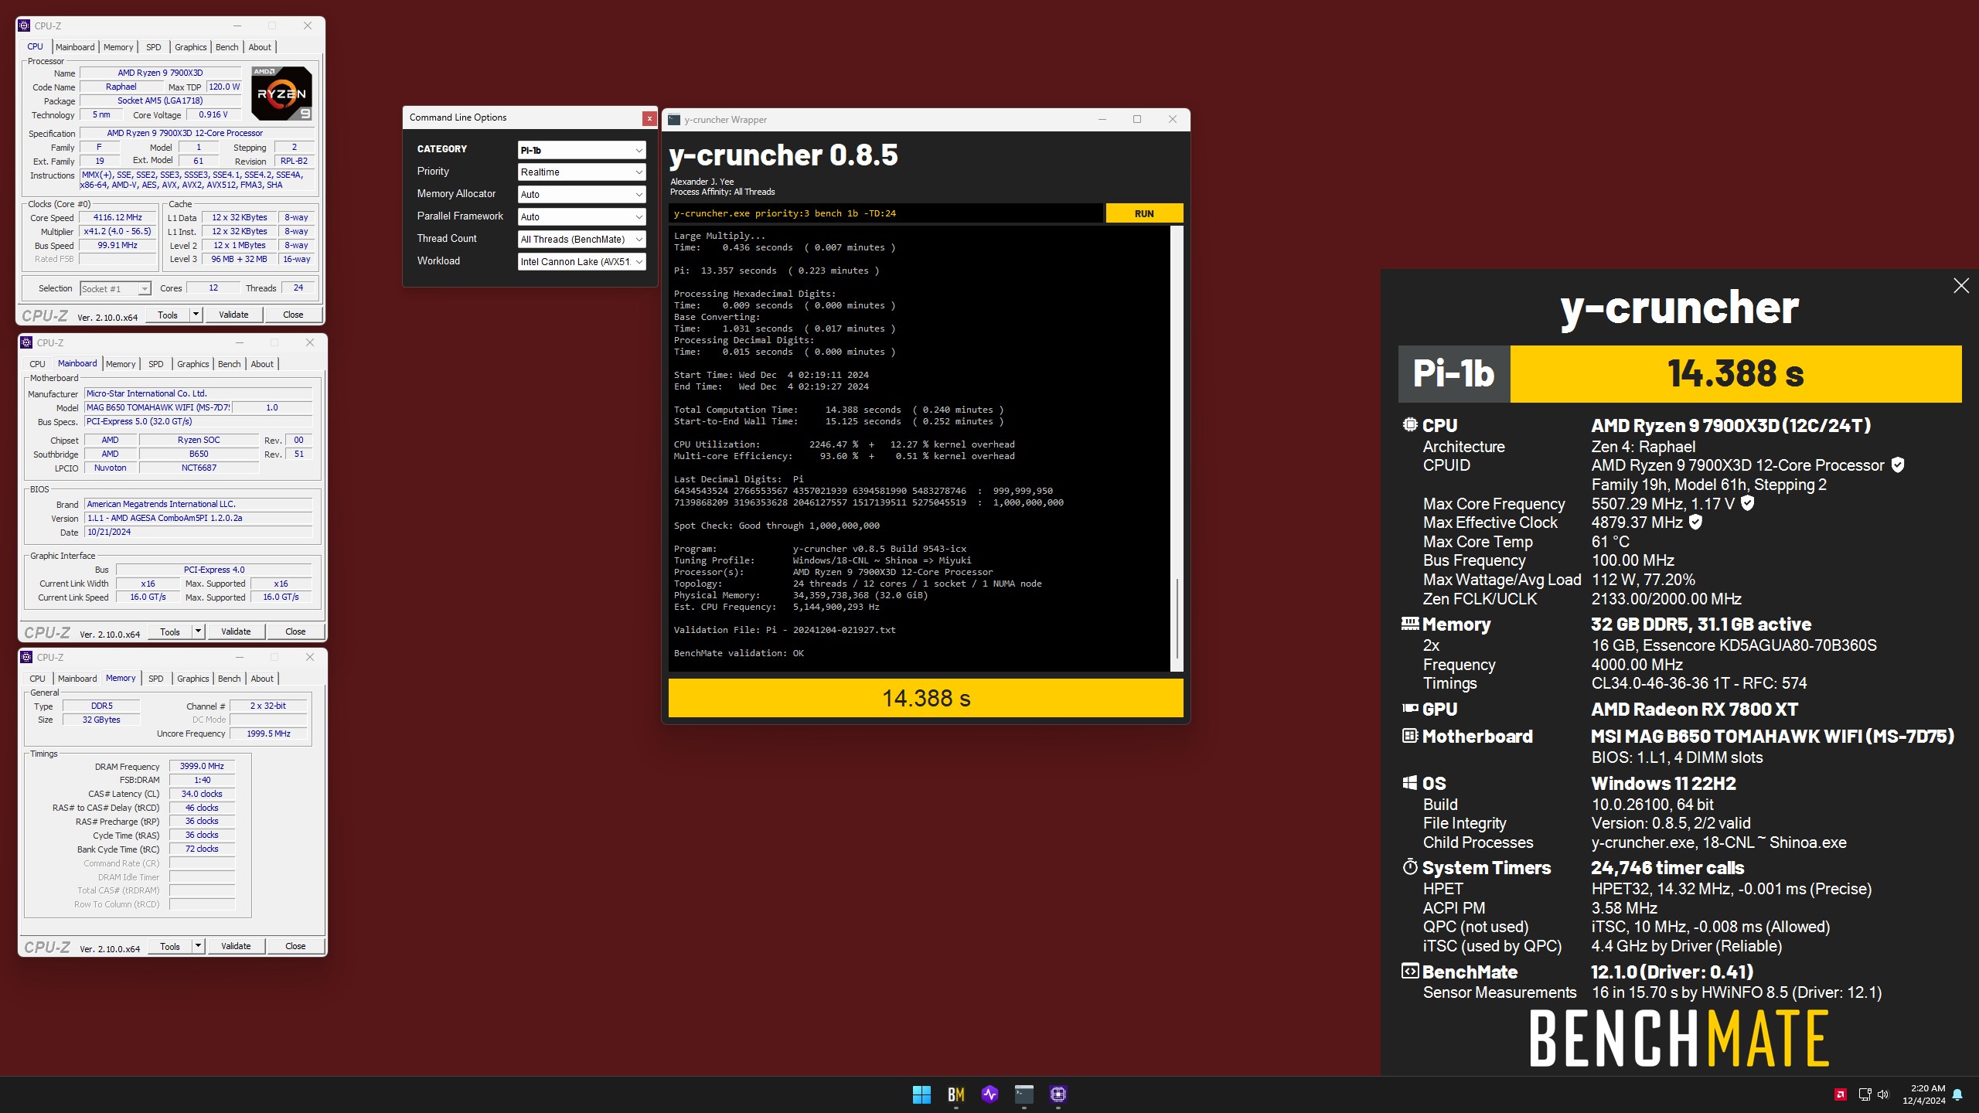Close the BenchMate result panel with X
The image size is (1979, 1113).
pyautogui.click(x=1961, y=286)
